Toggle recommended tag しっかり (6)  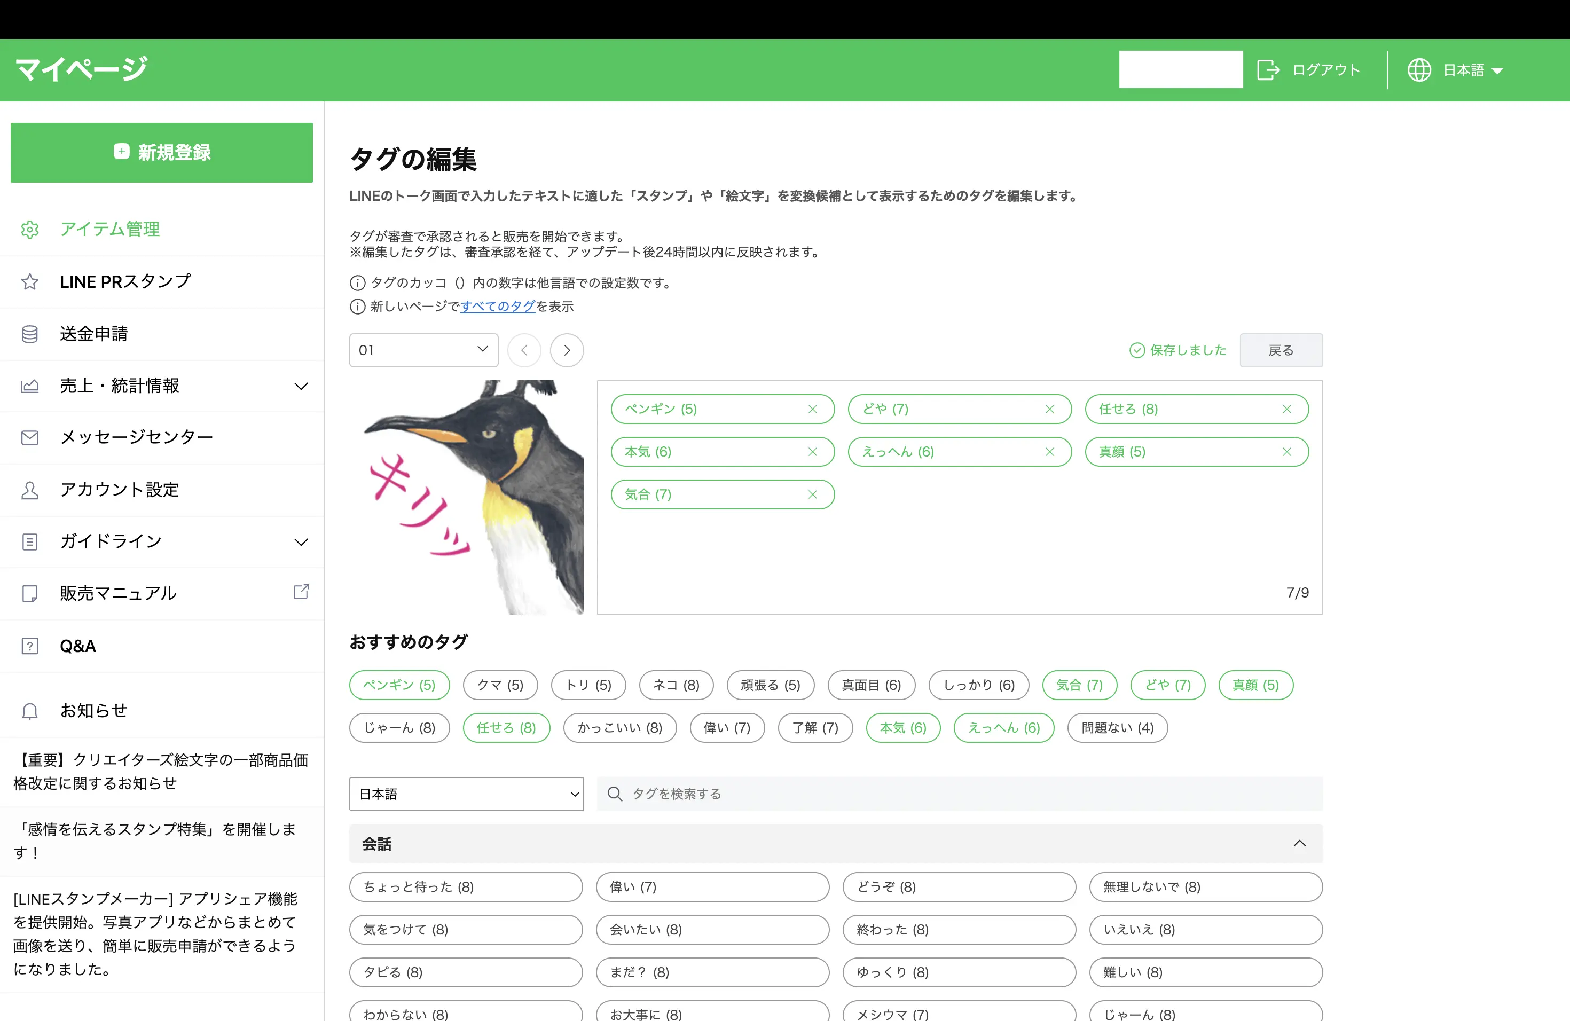pyautogui.click(x=979, y=685)
